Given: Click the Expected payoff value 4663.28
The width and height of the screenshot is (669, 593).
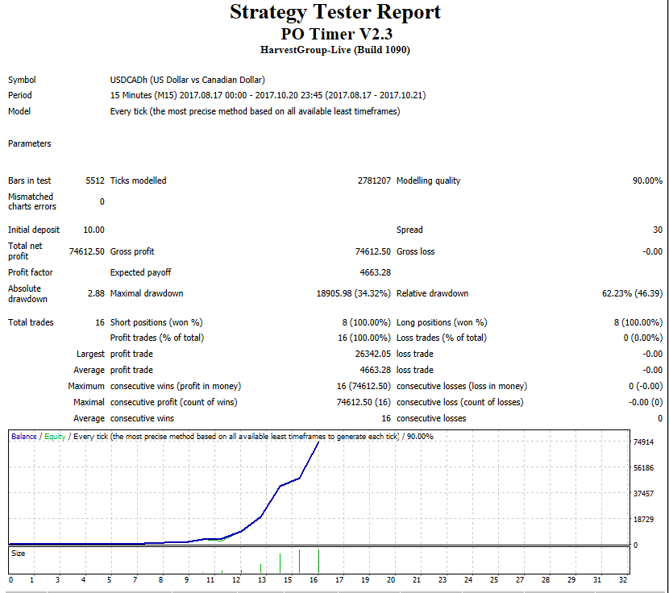Looking at the screenshot, I should pos(375,272).
